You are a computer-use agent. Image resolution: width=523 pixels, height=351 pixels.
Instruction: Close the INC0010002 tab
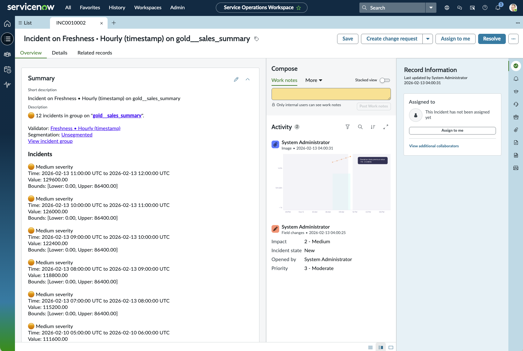(102, 23)
